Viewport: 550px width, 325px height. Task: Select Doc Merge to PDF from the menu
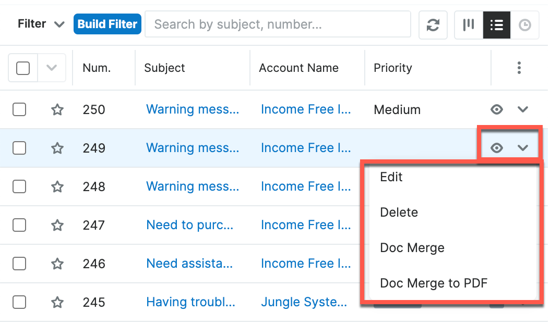(x=434, y=283)
